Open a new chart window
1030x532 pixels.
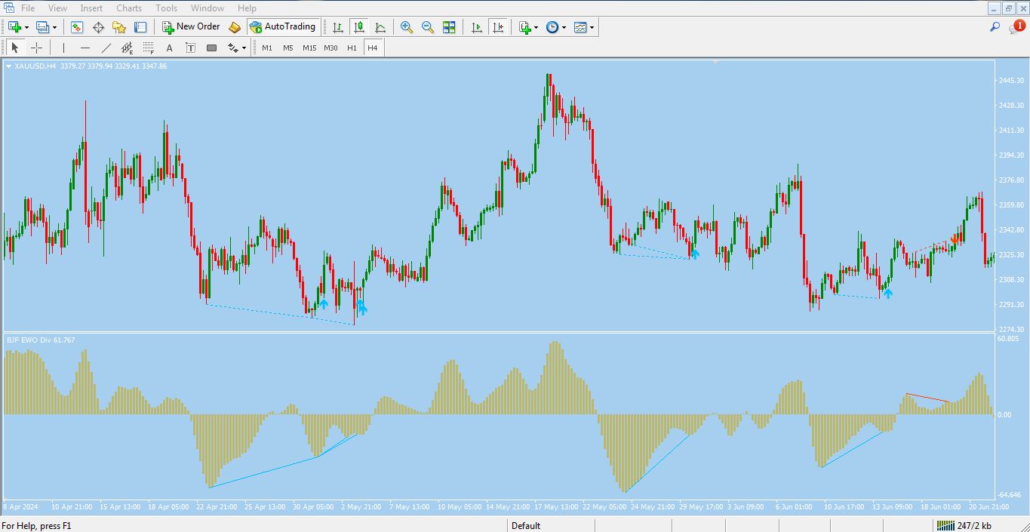[13, 27]
